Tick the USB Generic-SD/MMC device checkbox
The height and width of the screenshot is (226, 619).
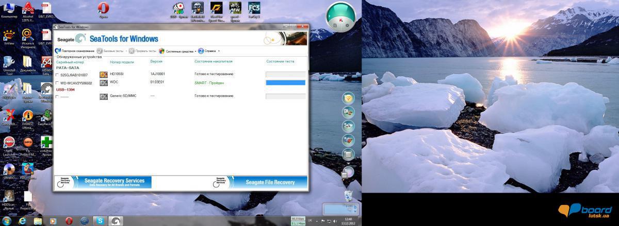(57, 96)
